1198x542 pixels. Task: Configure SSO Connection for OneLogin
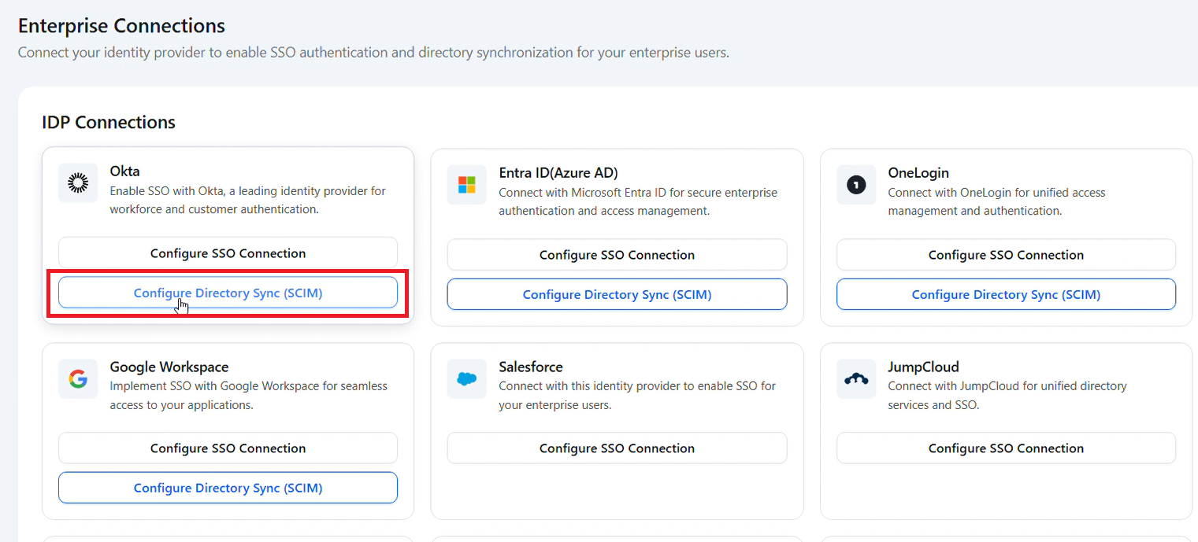point(1006,255)
